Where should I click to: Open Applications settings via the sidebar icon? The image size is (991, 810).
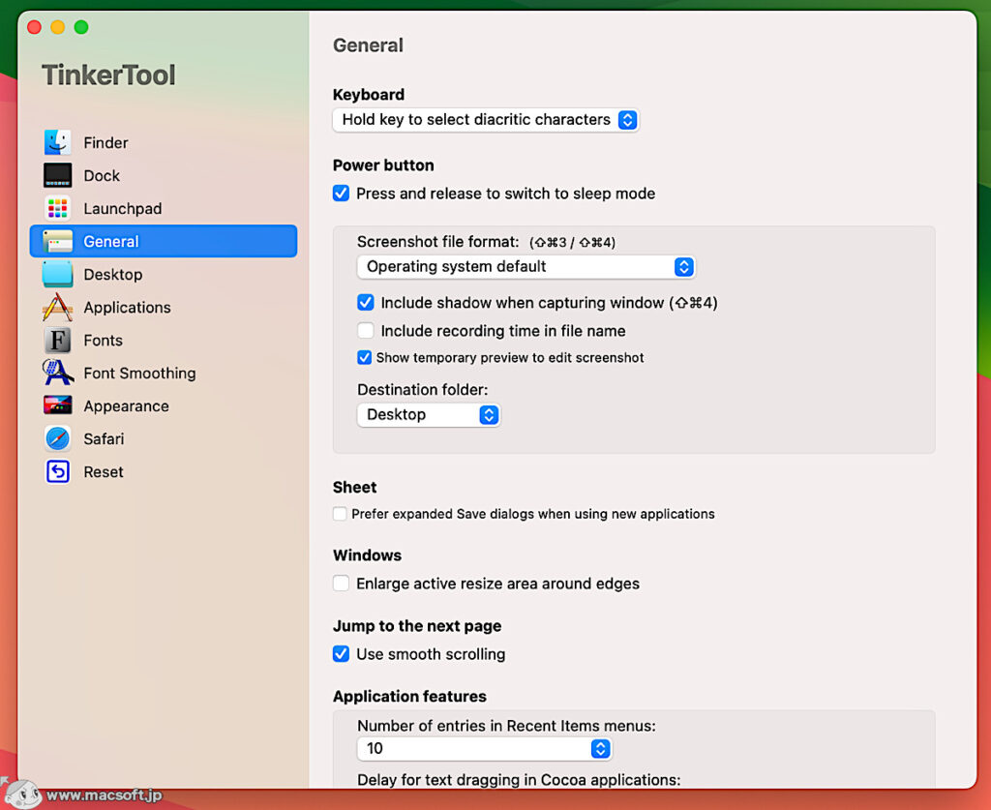coord(60,307)
